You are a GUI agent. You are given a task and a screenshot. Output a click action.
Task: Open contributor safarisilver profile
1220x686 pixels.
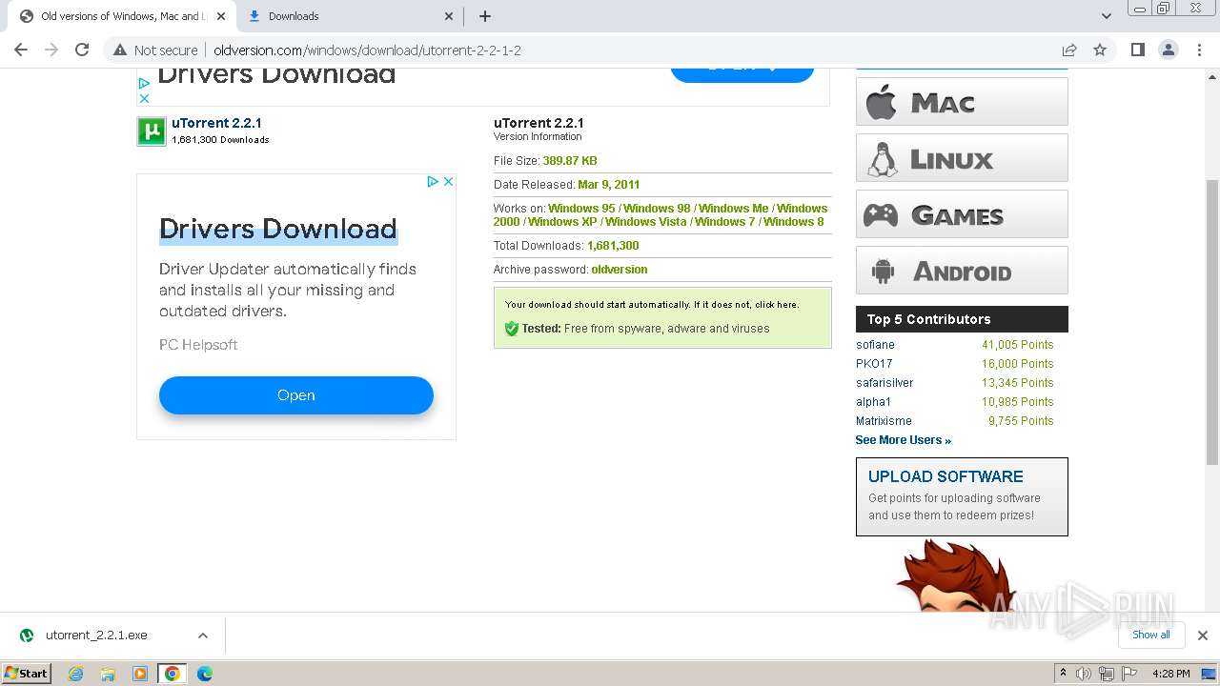[884, 383]
